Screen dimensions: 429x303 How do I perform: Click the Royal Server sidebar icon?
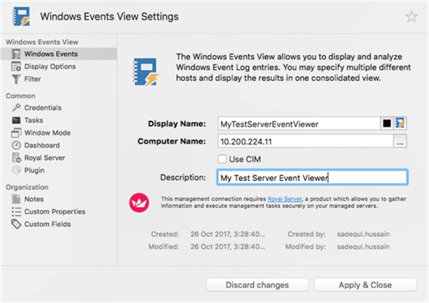tap(16, 158)
